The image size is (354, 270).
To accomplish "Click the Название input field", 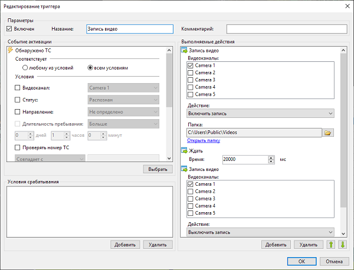I will tap(130, 29).
